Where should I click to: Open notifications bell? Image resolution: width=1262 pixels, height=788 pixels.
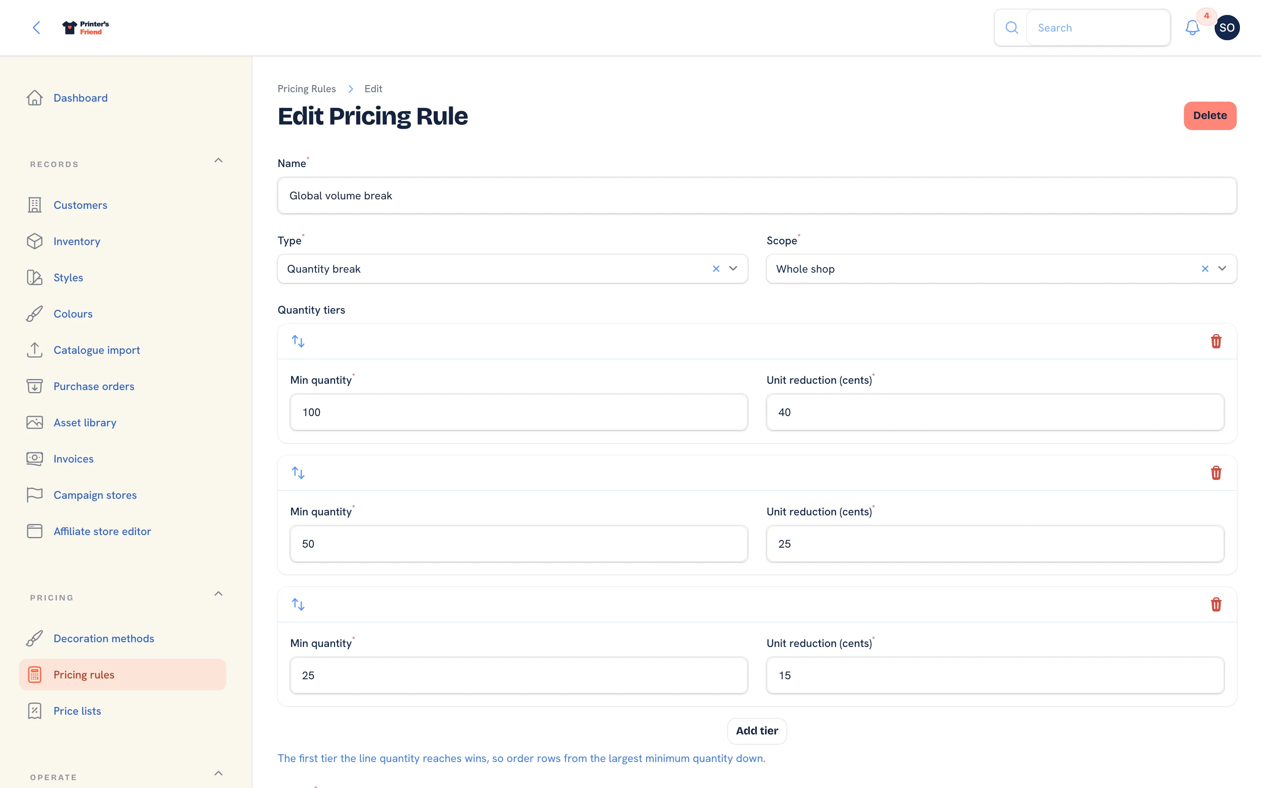(1192, 28)
